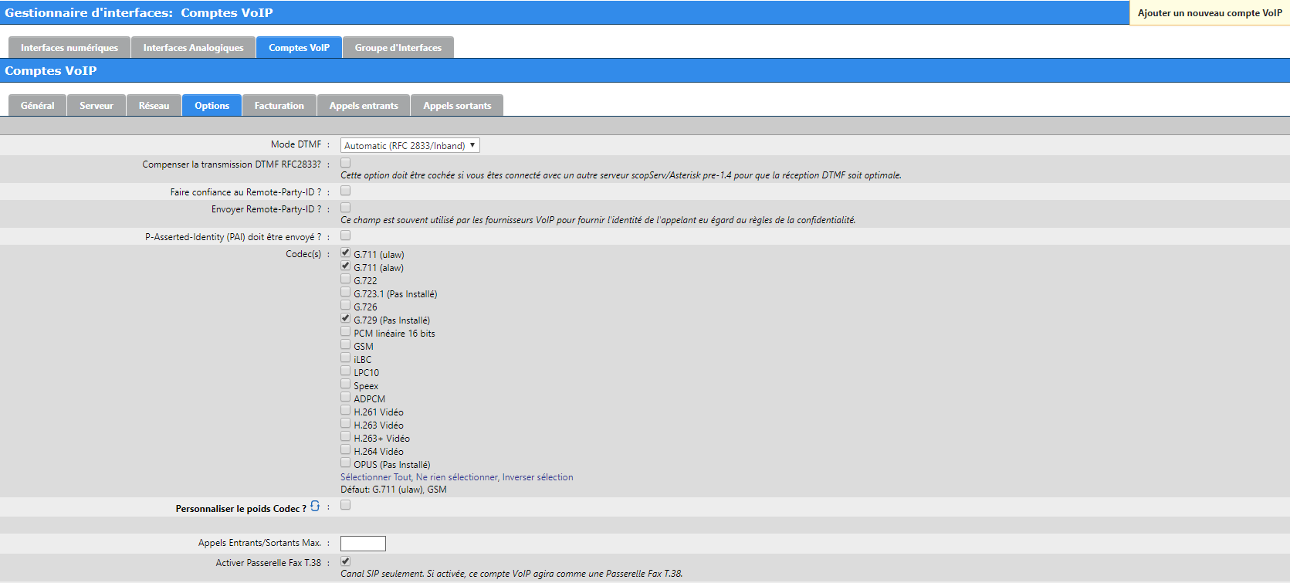
Task: Check OPUS (Pas Installé) codec
Action: coord(346,463)
